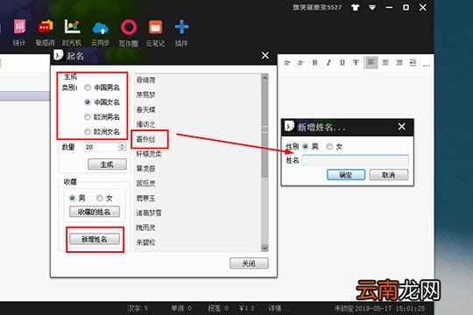The width and height of the screenshot is (473, 315).
Task: Select the name 春天蝶 in list
Action: click(145, 109)
